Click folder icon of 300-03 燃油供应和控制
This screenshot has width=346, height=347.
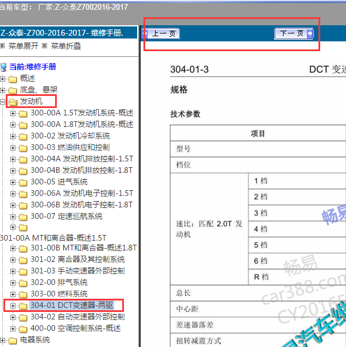coord(23,148)
